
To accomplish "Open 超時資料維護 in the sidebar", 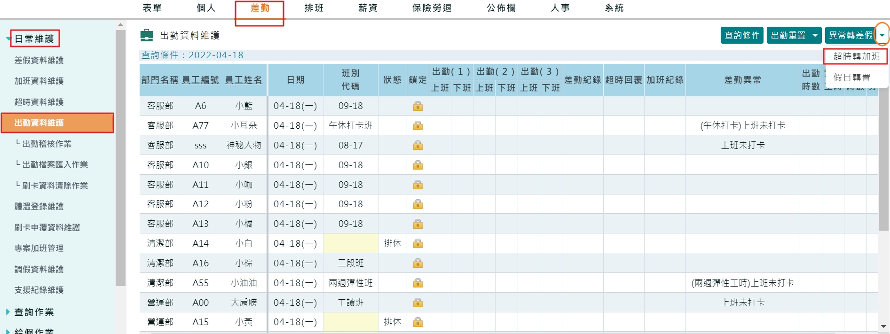I will [x=39, y=102].
